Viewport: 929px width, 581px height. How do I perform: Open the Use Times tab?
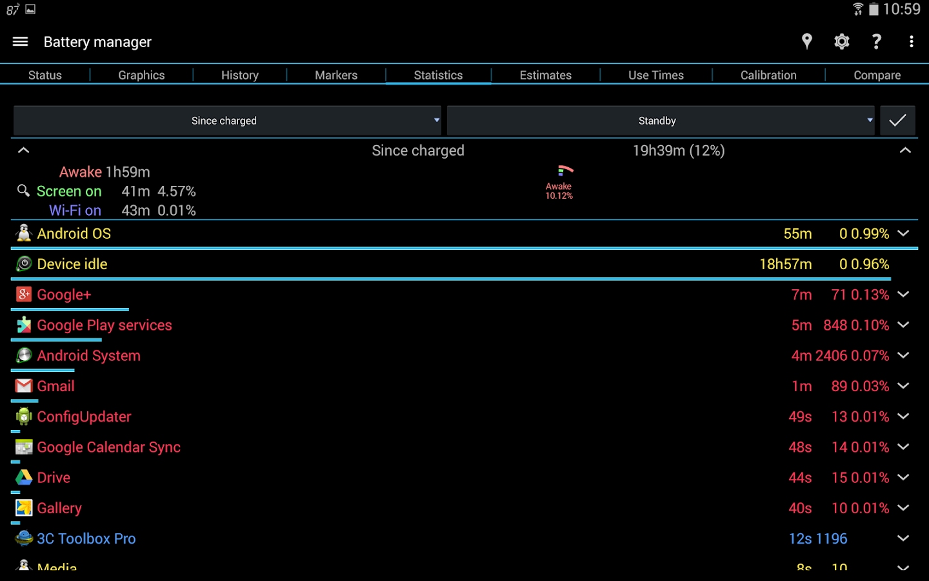pyautogui.click(x=656, y=75)
